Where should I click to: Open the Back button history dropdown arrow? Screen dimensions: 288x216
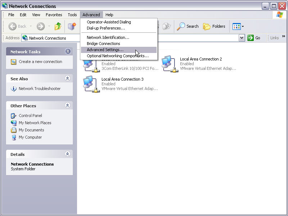coord(31,26)
